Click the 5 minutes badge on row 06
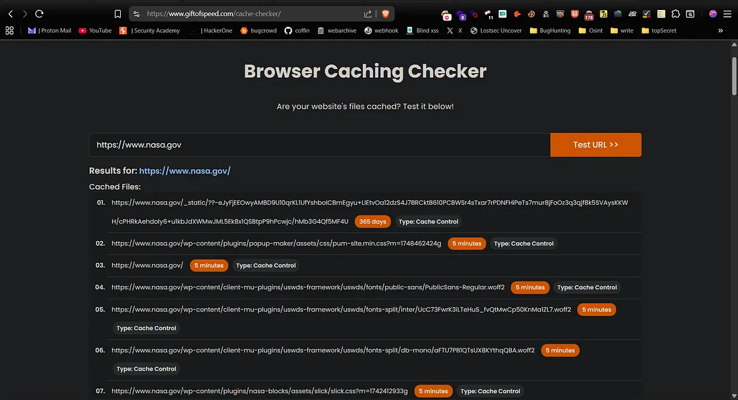 [x=560, y=350]
